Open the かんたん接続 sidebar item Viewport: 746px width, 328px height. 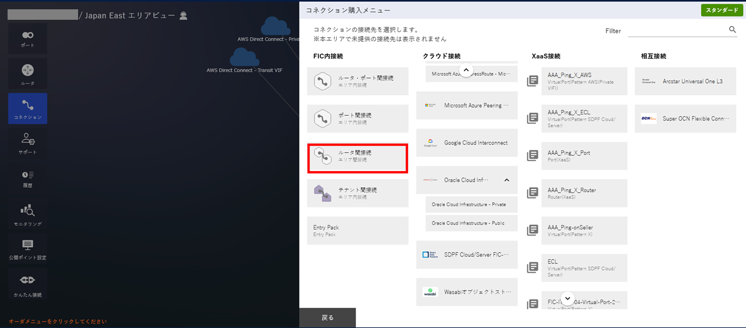(27, 284)
